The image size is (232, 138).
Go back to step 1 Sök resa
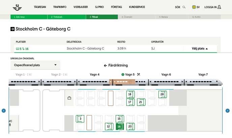19,17
